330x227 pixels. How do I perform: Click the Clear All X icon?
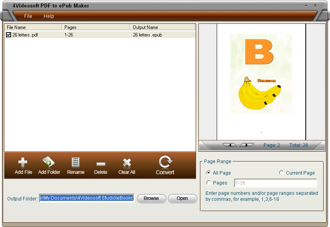127,163
